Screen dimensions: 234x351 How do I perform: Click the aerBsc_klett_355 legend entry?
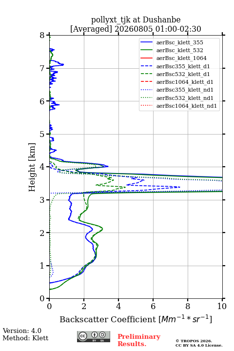tap(172, 42)
